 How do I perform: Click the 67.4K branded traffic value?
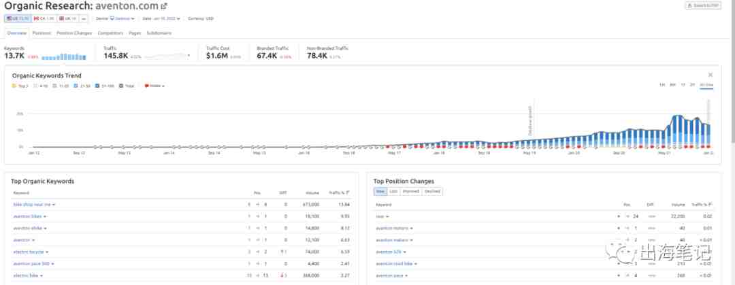(x=267, y=56)
